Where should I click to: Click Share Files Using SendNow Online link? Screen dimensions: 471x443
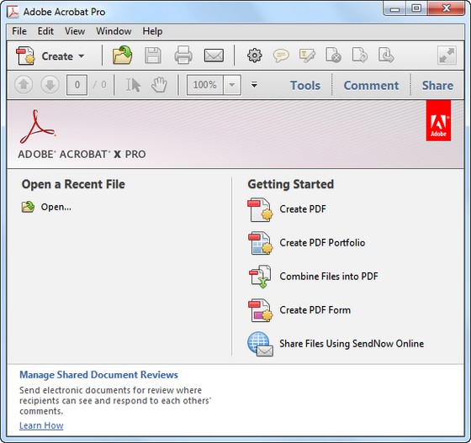tap(352, 343)
